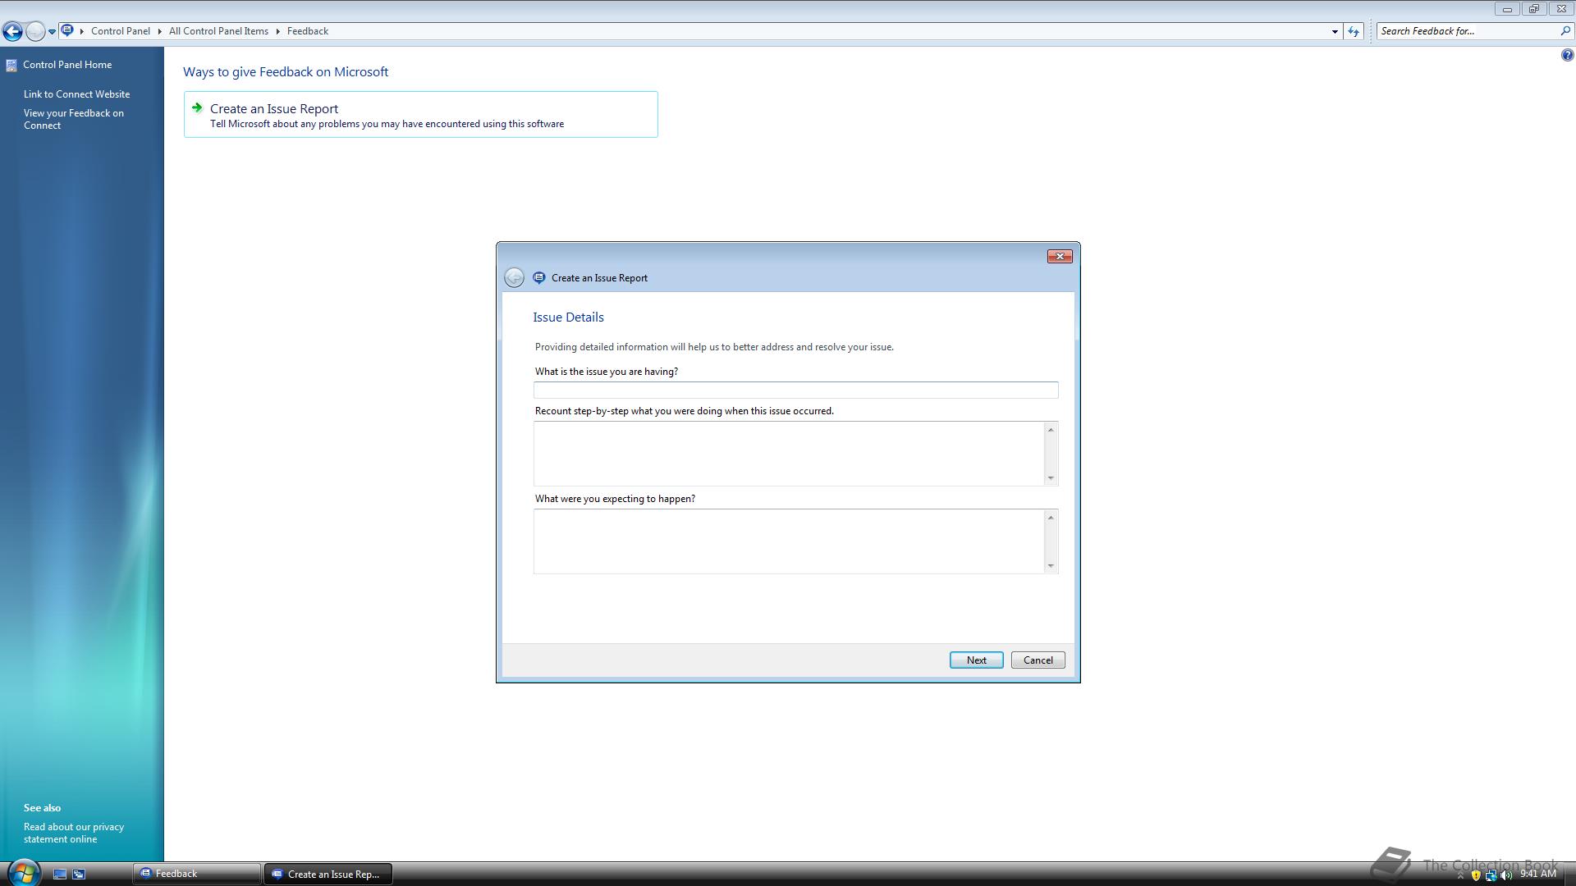Click the Next button
1576x886 pixels.
[976, 660]
